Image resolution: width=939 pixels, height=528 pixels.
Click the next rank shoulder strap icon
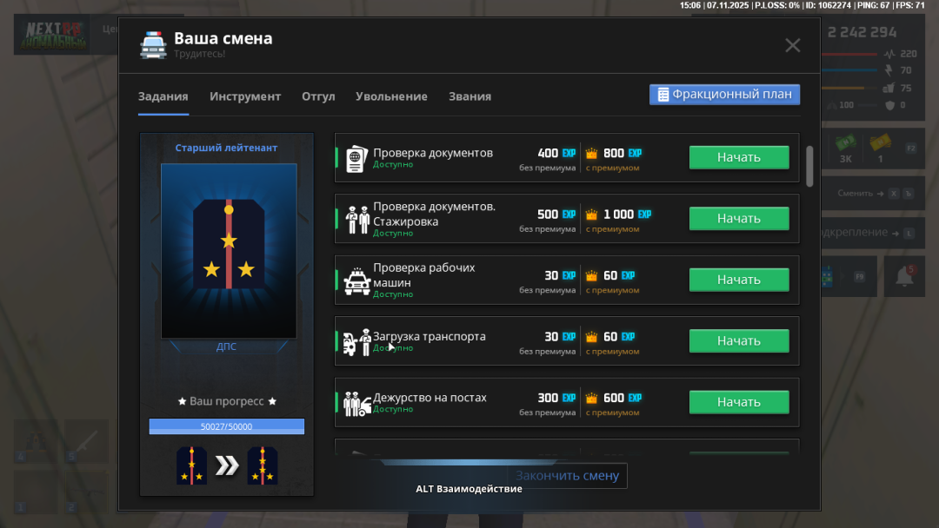[263, 465]
